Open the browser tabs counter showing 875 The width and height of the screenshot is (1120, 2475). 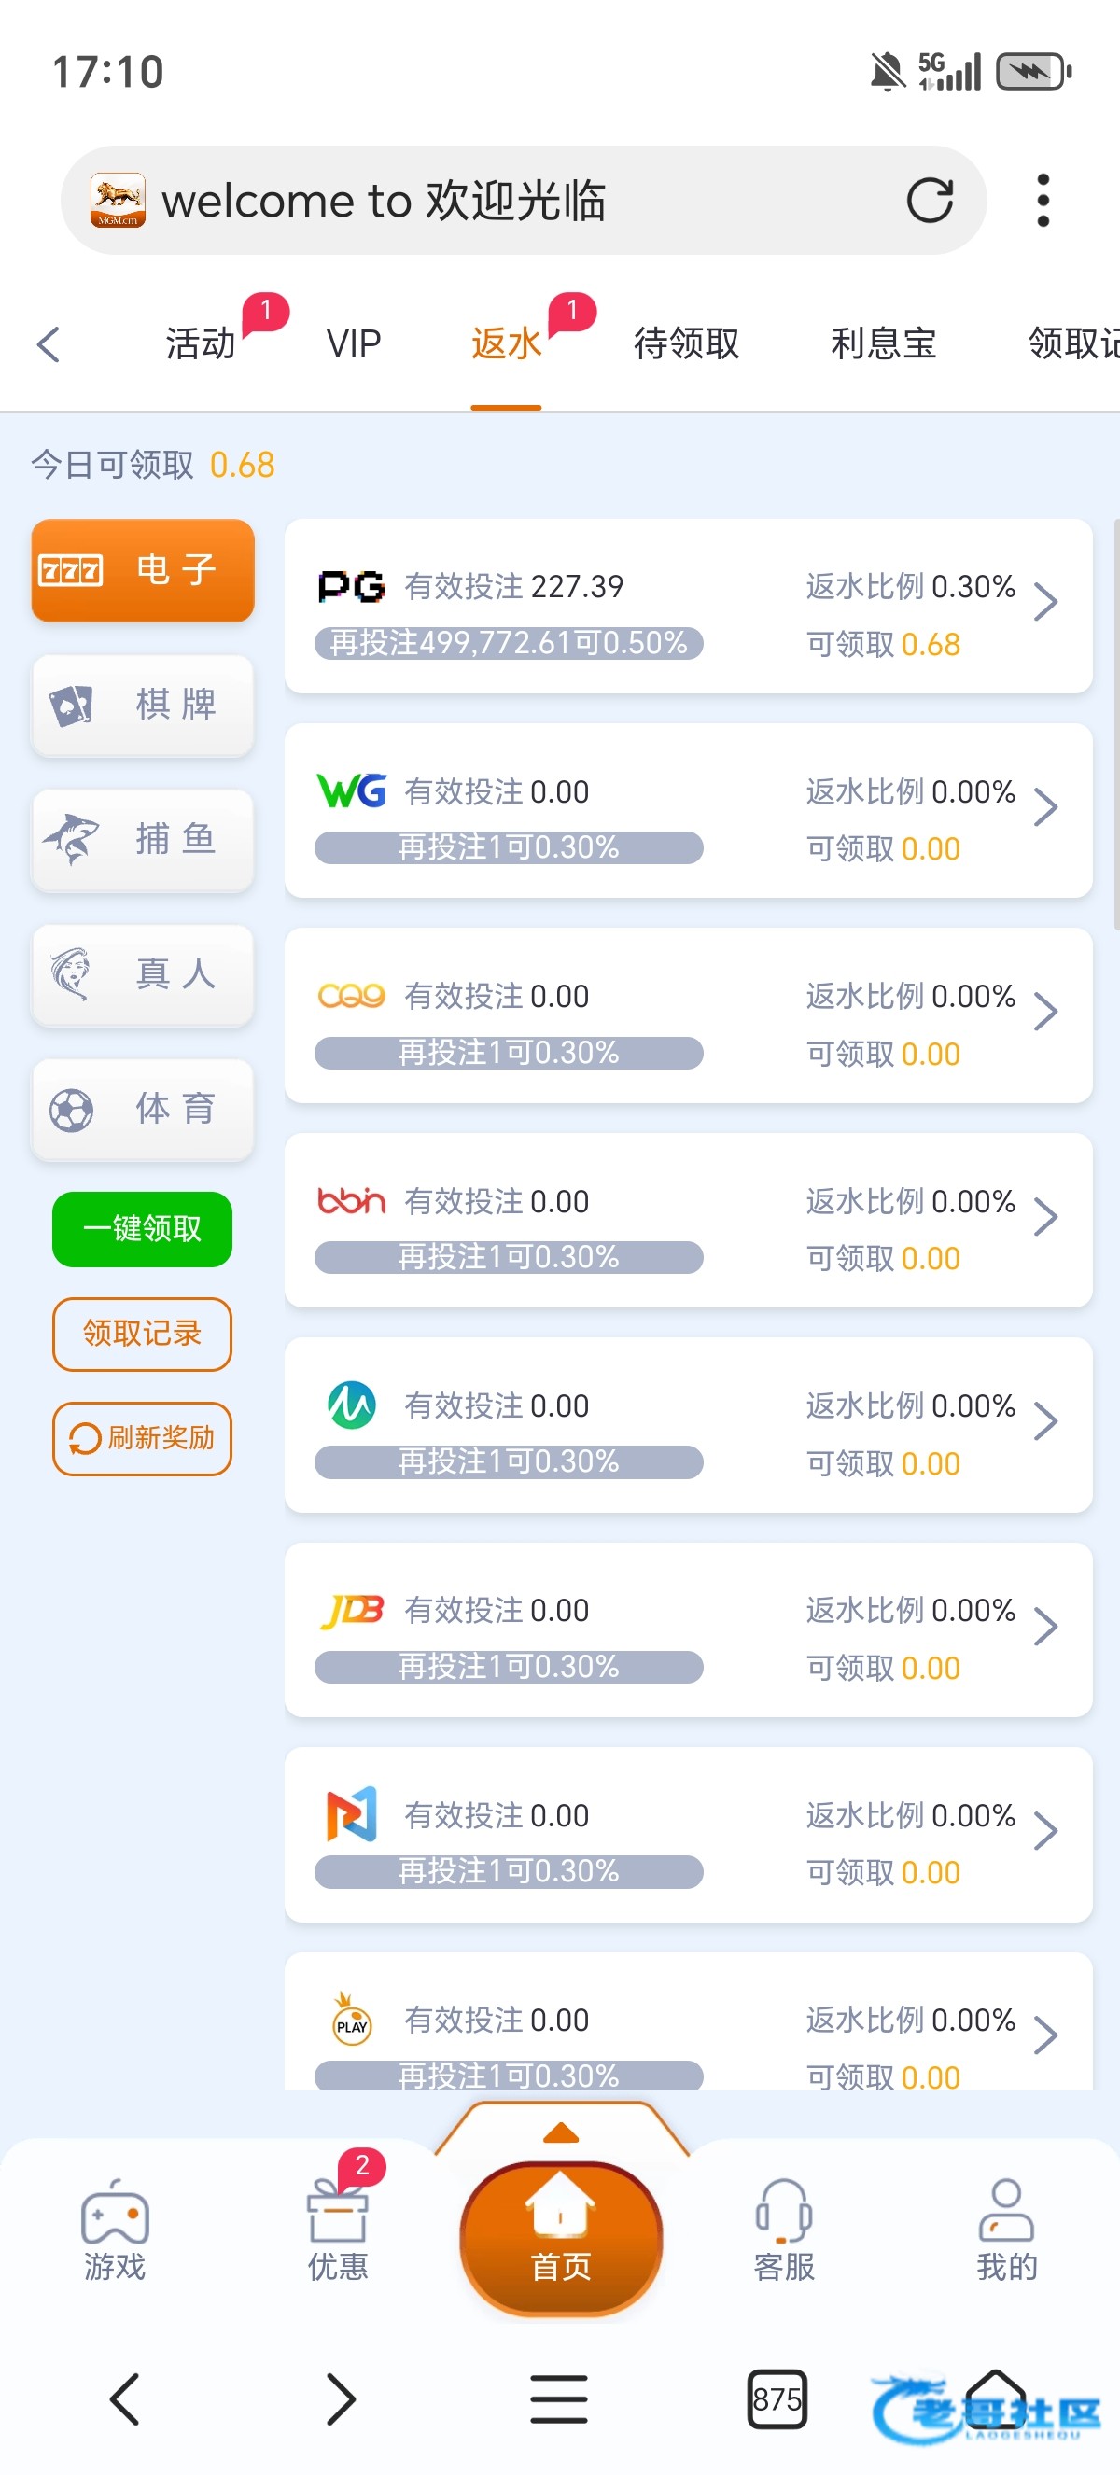pyautogui.click(x=777, y=2399)
